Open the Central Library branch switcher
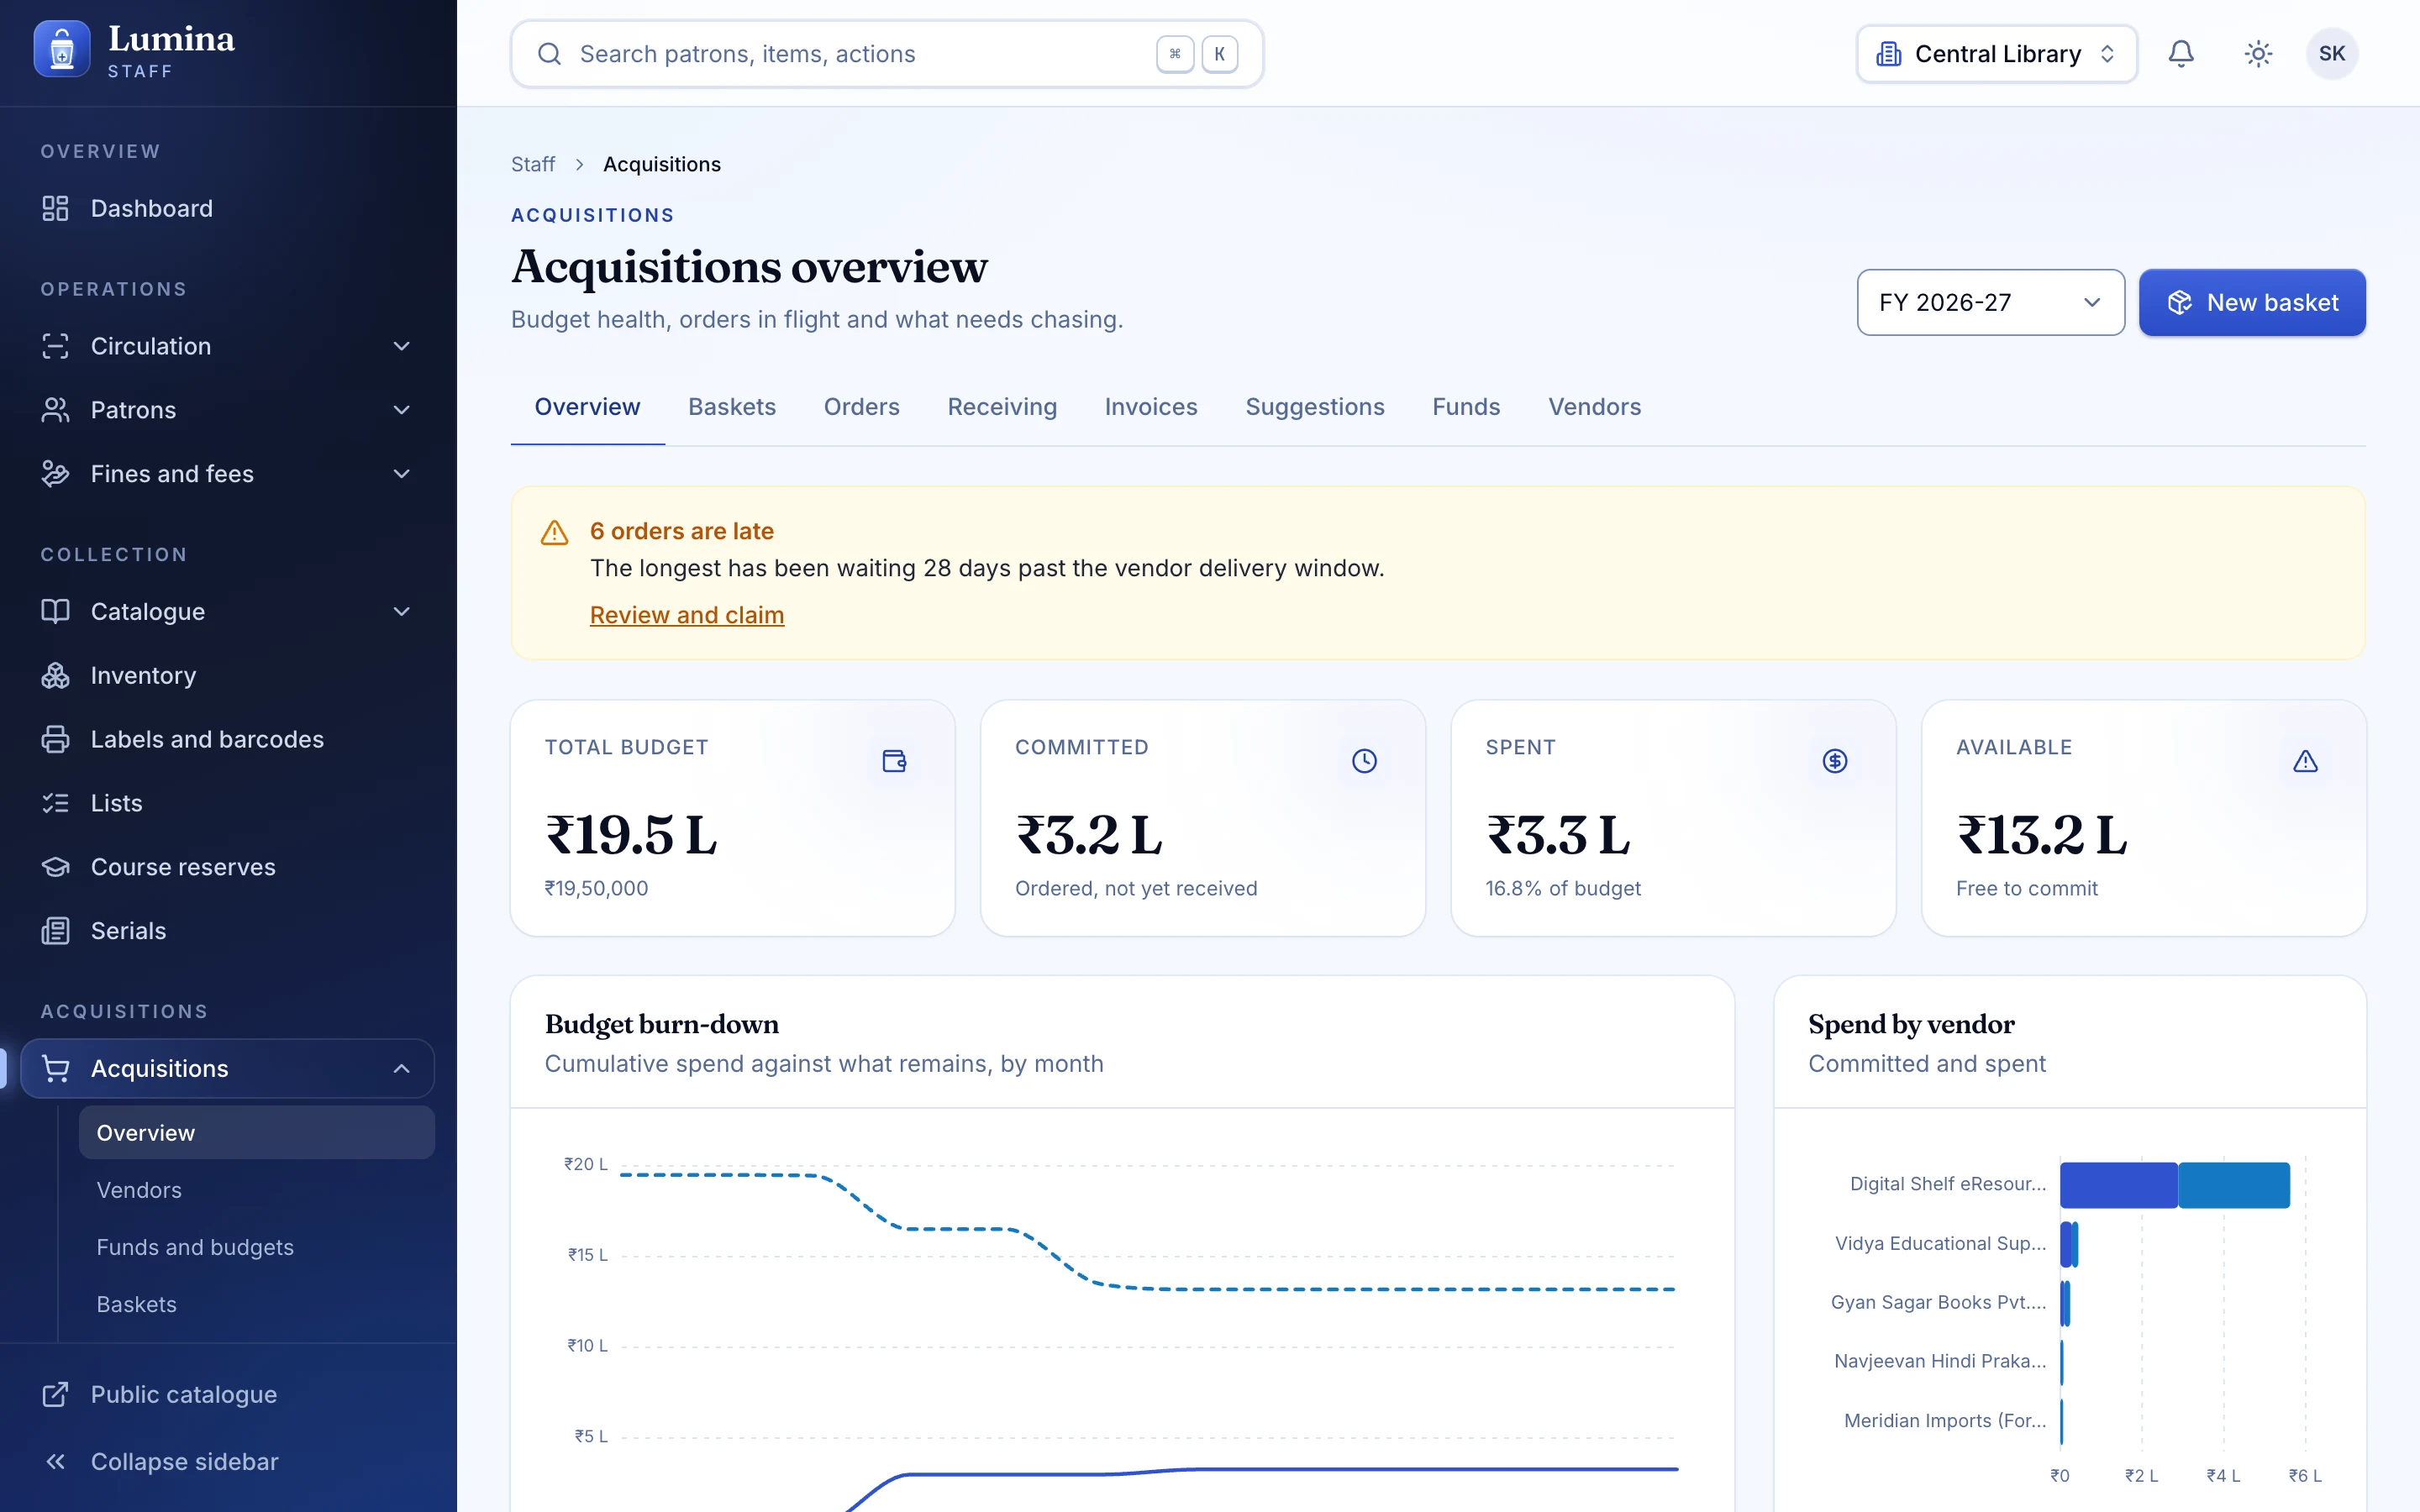 (1996, 54)
